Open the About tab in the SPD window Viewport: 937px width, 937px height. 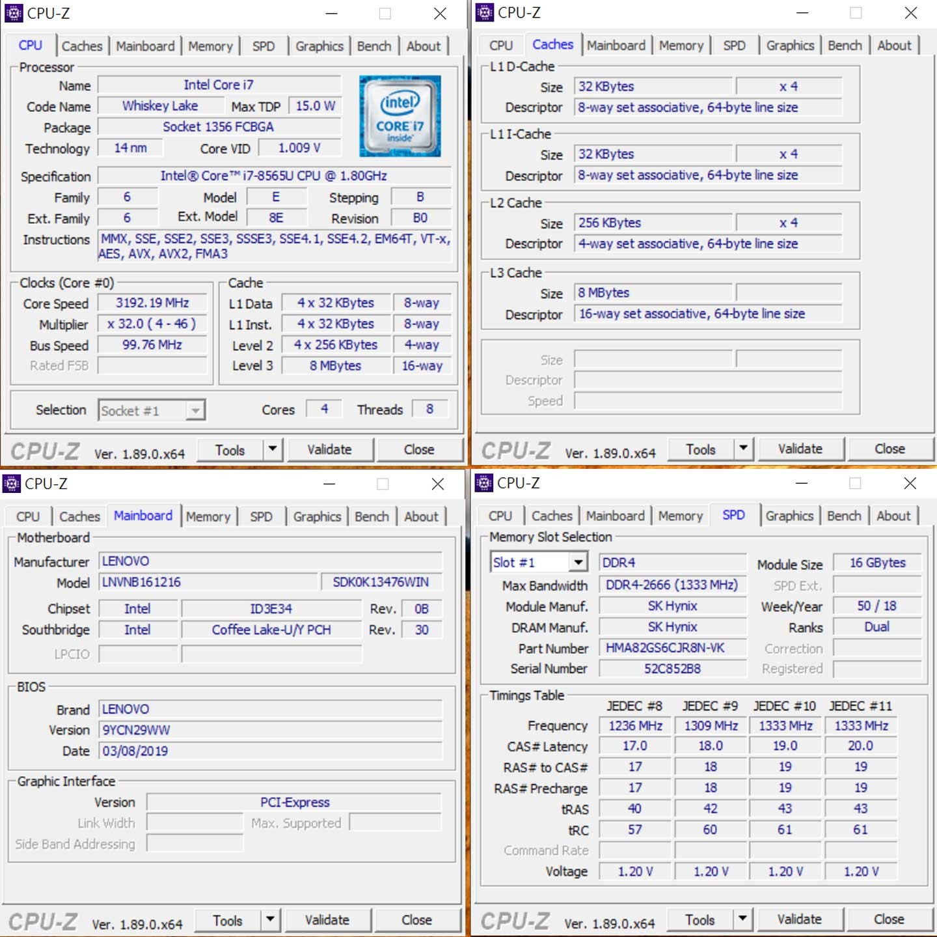pos(893,516)
